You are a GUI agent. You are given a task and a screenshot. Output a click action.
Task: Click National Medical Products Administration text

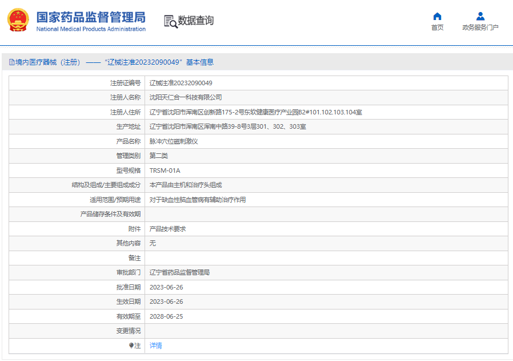[x=91, y=29]
